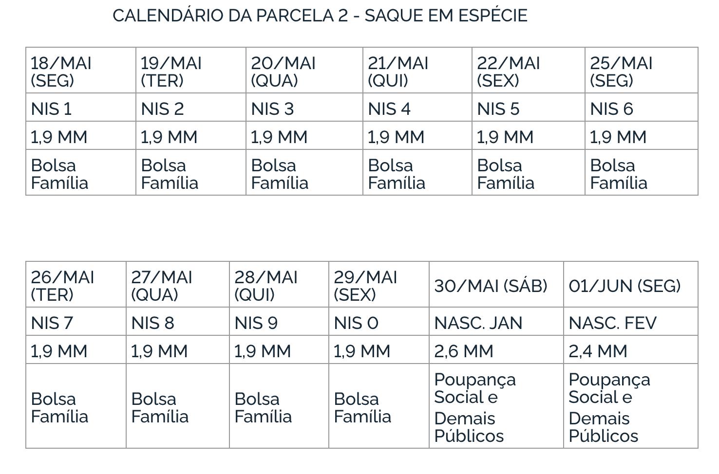Select the NIS 1 cell

tap(80, 108)
